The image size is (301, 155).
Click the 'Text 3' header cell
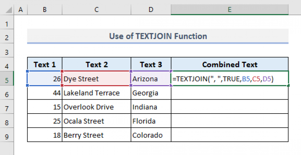pyautogui.click(x=151, y=64)
